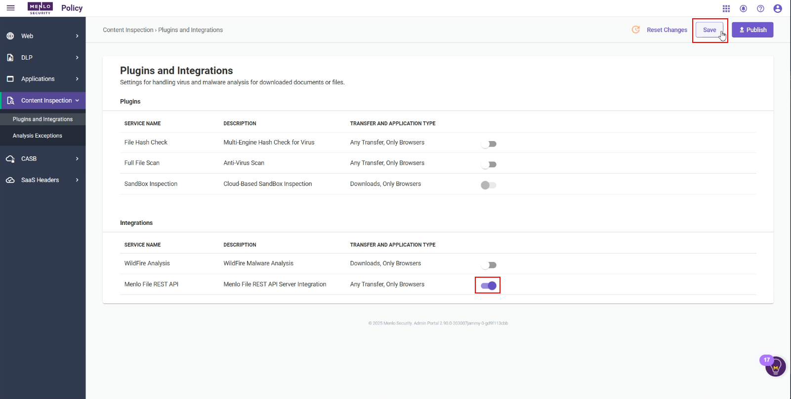Expand the DLP menu chevron
791x399 pixels.
[77, 58]
